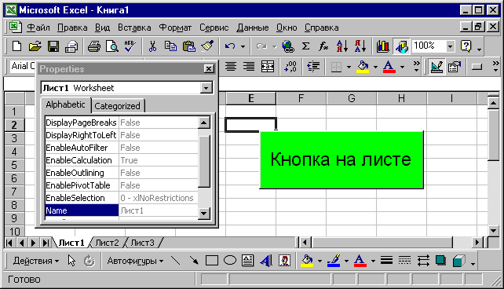Select the Oval drawing tool
The height and width of the screenshot is (289, 504).
230,261
